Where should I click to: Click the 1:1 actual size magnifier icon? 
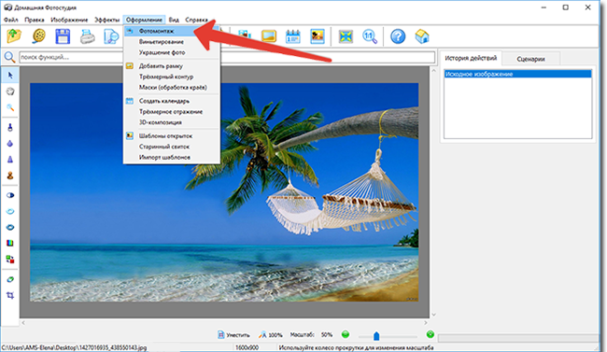click(x=370, y=36)
